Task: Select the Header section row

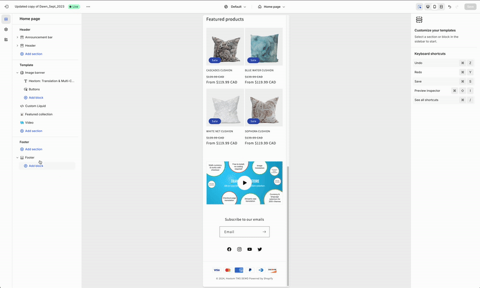Action: [31, 46]
